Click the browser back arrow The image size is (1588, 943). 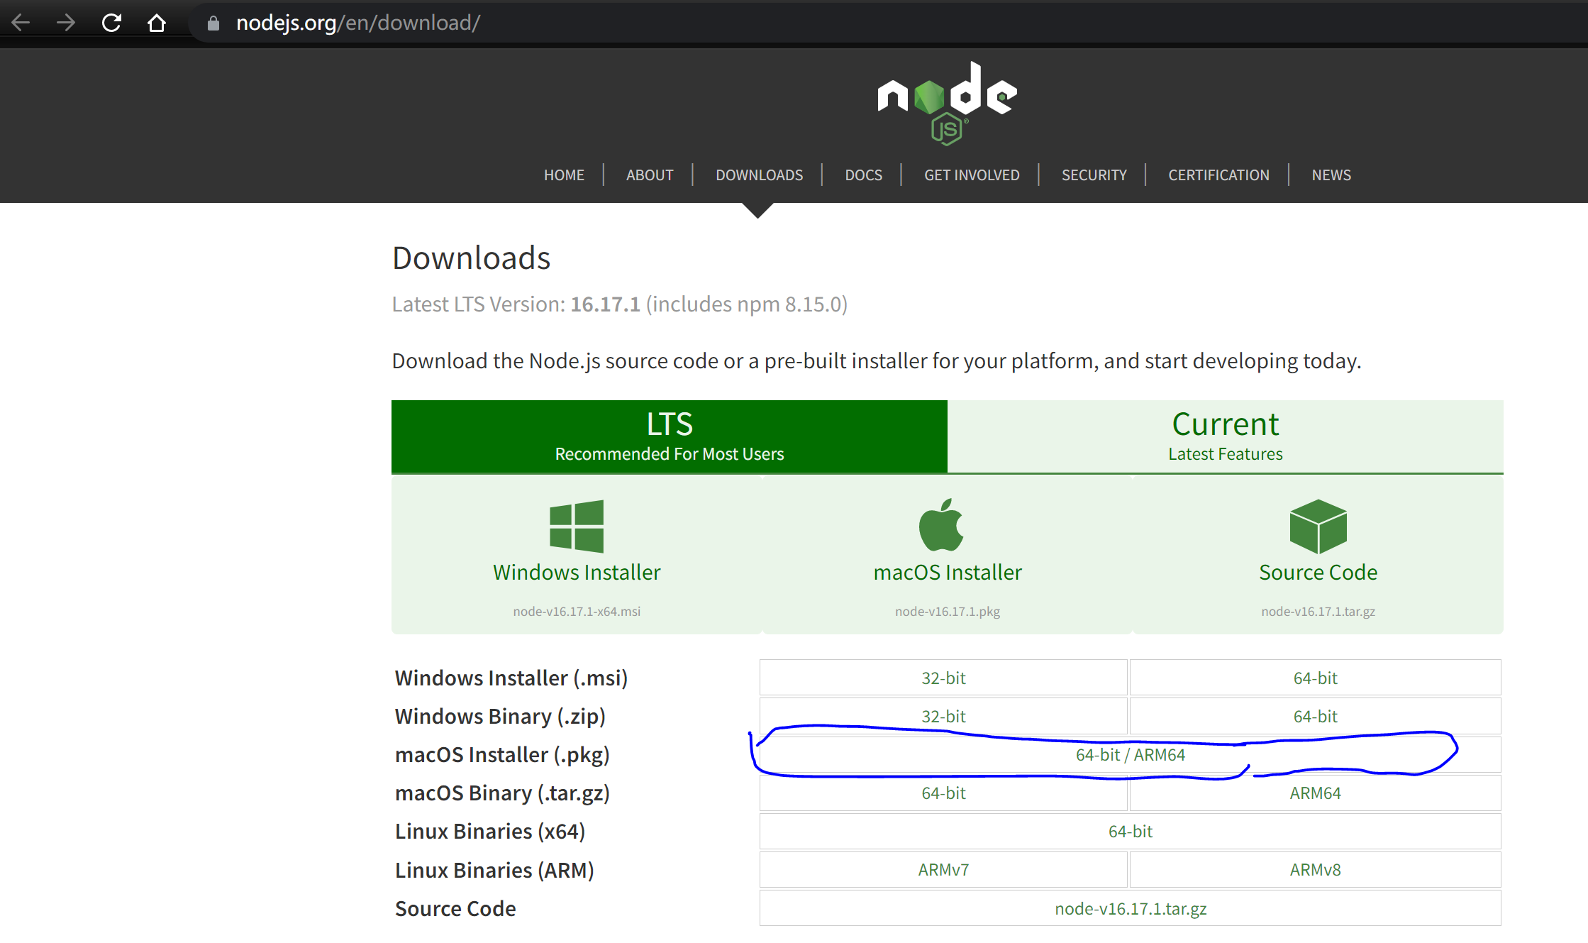coord(21,23)
